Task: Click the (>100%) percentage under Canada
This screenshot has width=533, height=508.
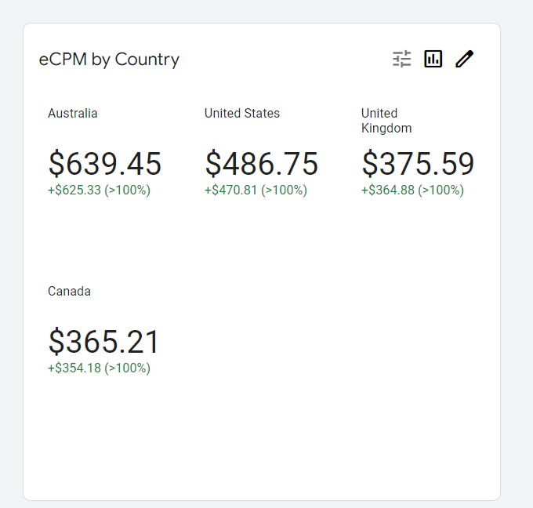Action: tap(127, 368)
